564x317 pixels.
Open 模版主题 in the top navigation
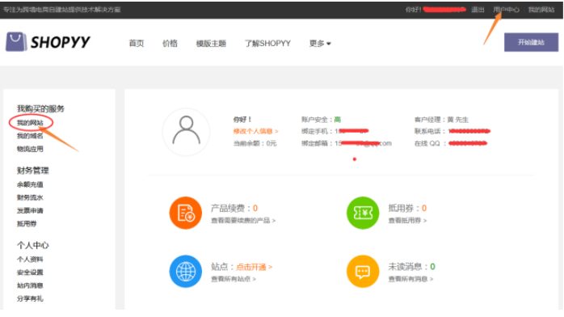211,44
